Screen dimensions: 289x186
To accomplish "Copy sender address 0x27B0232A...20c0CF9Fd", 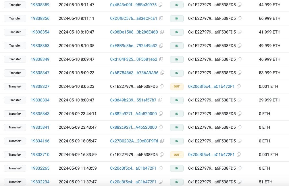I will point(162,141).
